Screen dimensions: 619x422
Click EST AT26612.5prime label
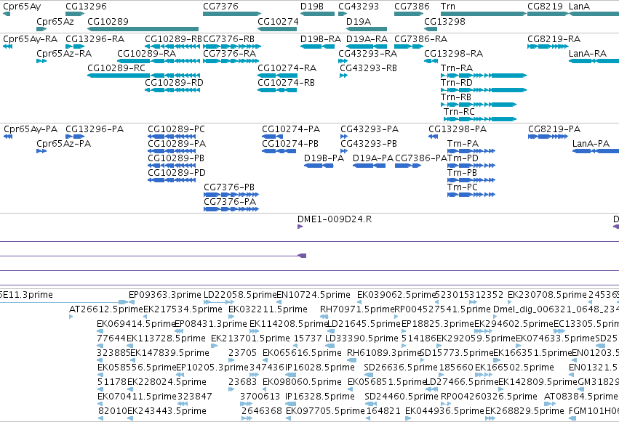pos(106,309)
